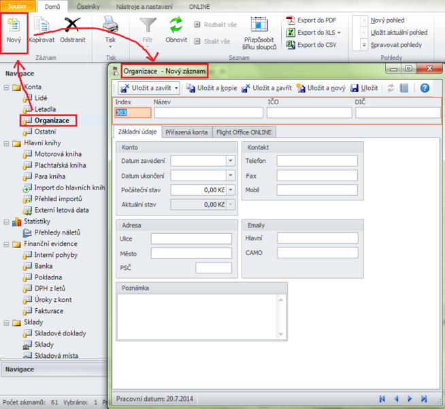Open the Datum ukončení date dropdown
445x409 pixels.
coord(230,175)
